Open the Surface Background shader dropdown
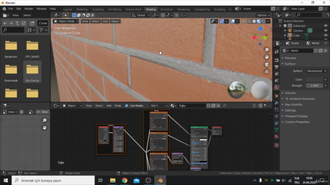The image size is (330, 185). point(315,71)
